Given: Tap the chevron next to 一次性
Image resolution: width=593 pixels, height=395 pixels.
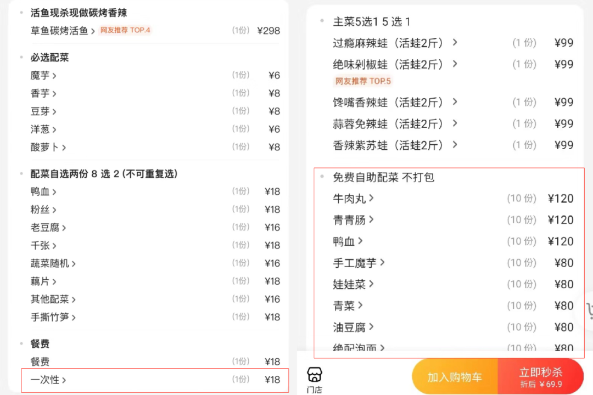Looking at the screenshot, I should (x=64, y=380).
